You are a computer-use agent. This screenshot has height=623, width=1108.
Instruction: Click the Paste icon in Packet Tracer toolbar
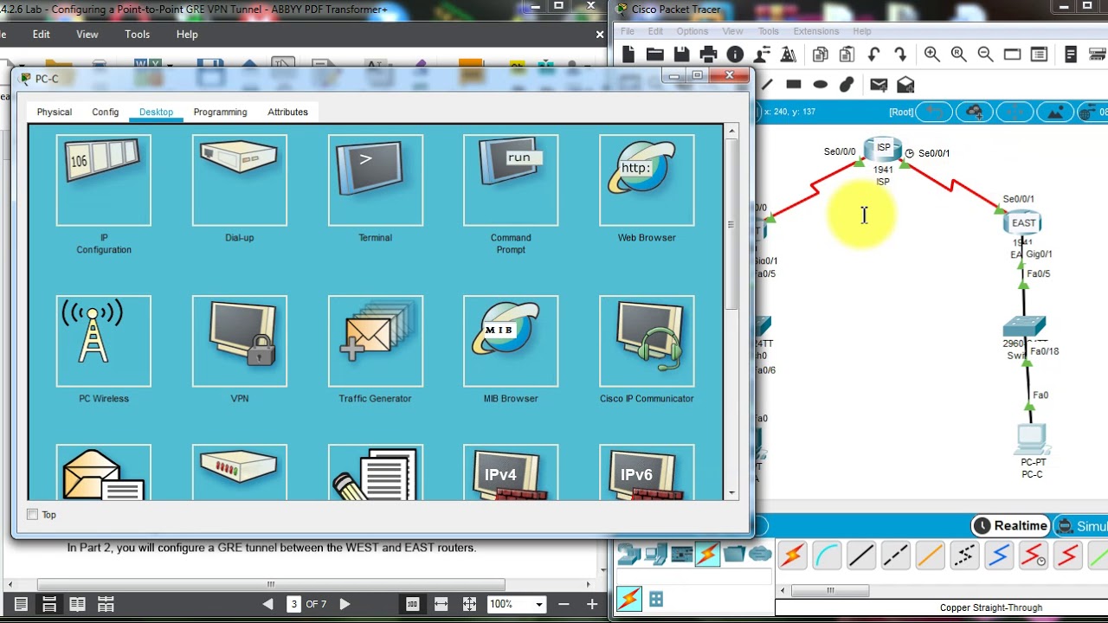click(847, 55)
